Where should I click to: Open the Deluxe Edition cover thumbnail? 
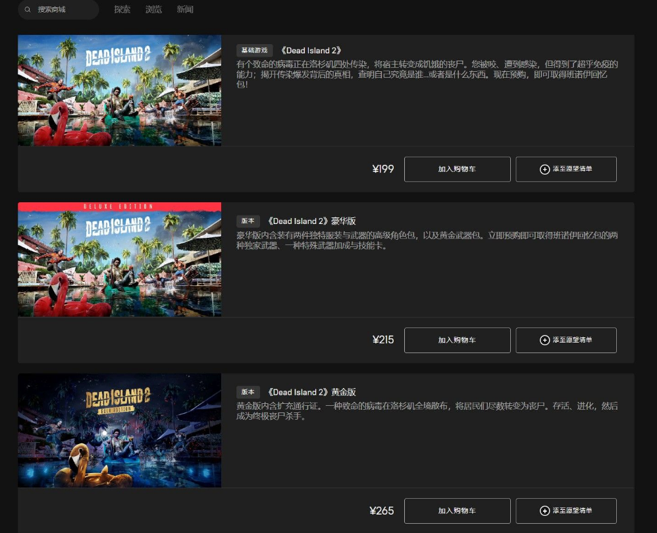click(119, 260)
